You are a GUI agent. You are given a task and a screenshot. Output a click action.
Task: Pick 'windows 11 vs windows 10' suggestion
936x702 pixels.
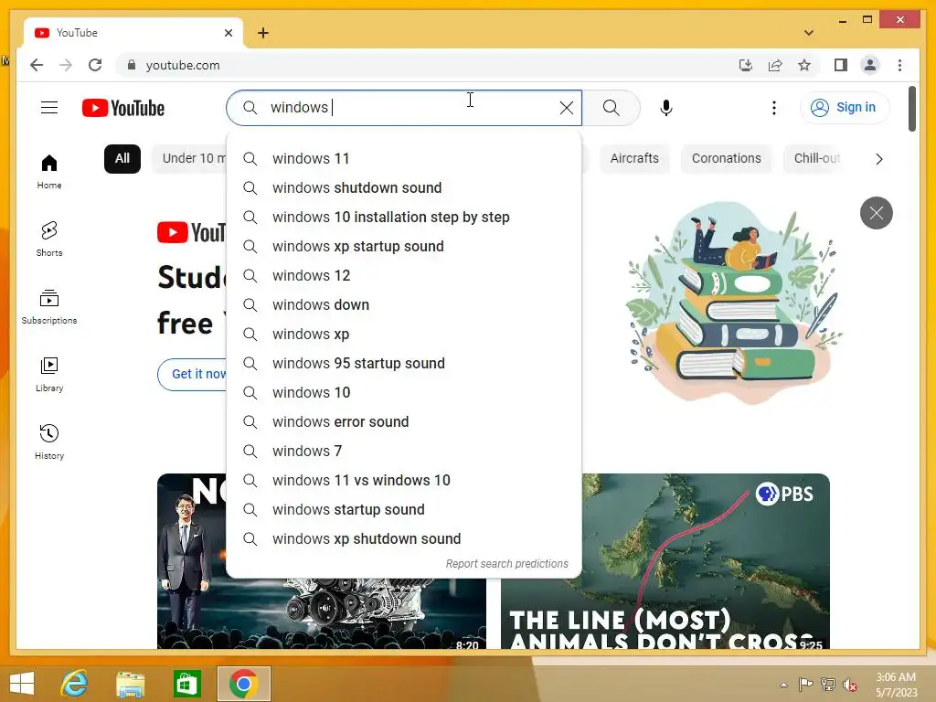(x=404, y=481)
